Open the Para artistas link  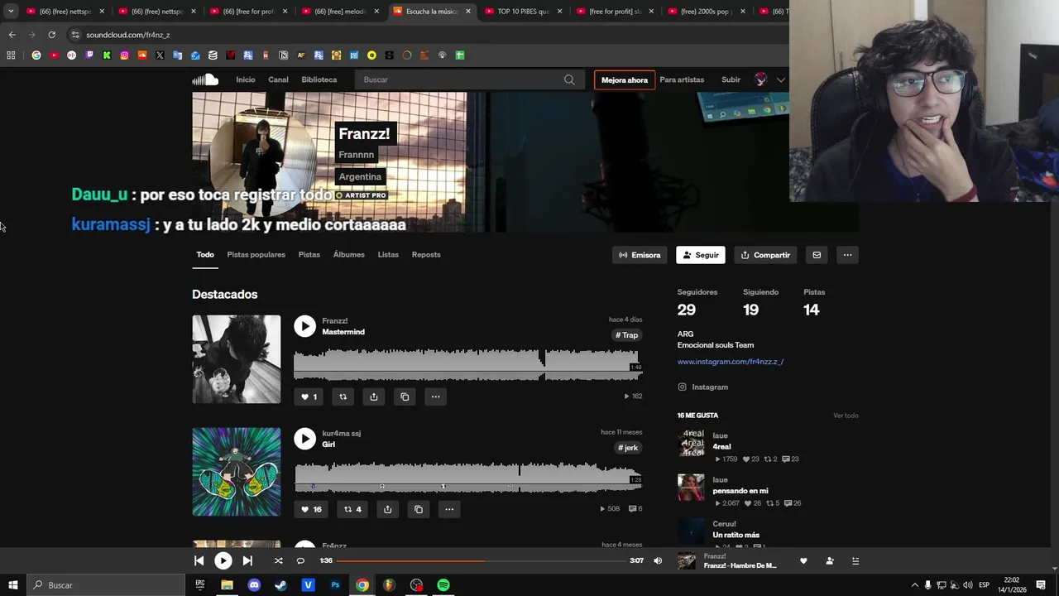coord(682,79)
